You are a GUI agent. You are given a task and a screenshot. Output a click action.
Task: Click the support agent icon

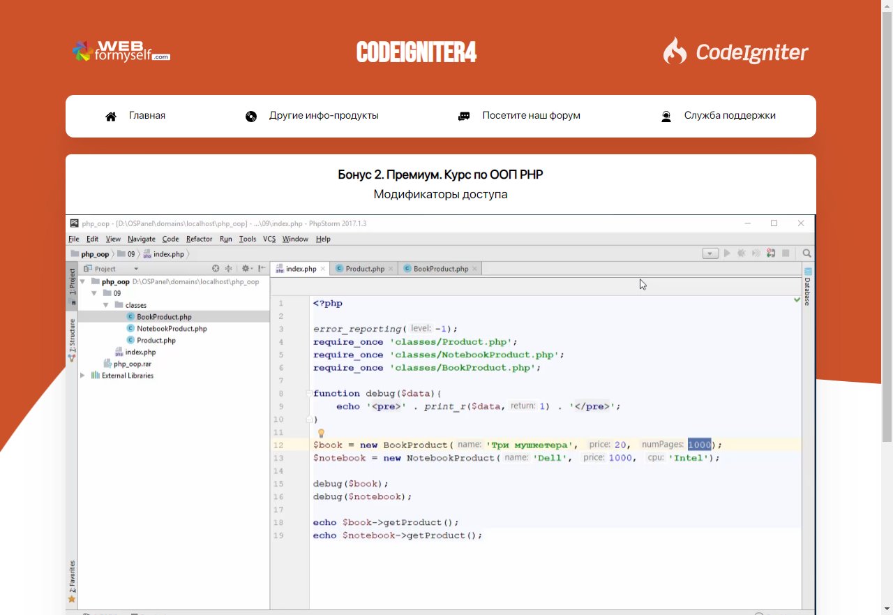point(666,117)
